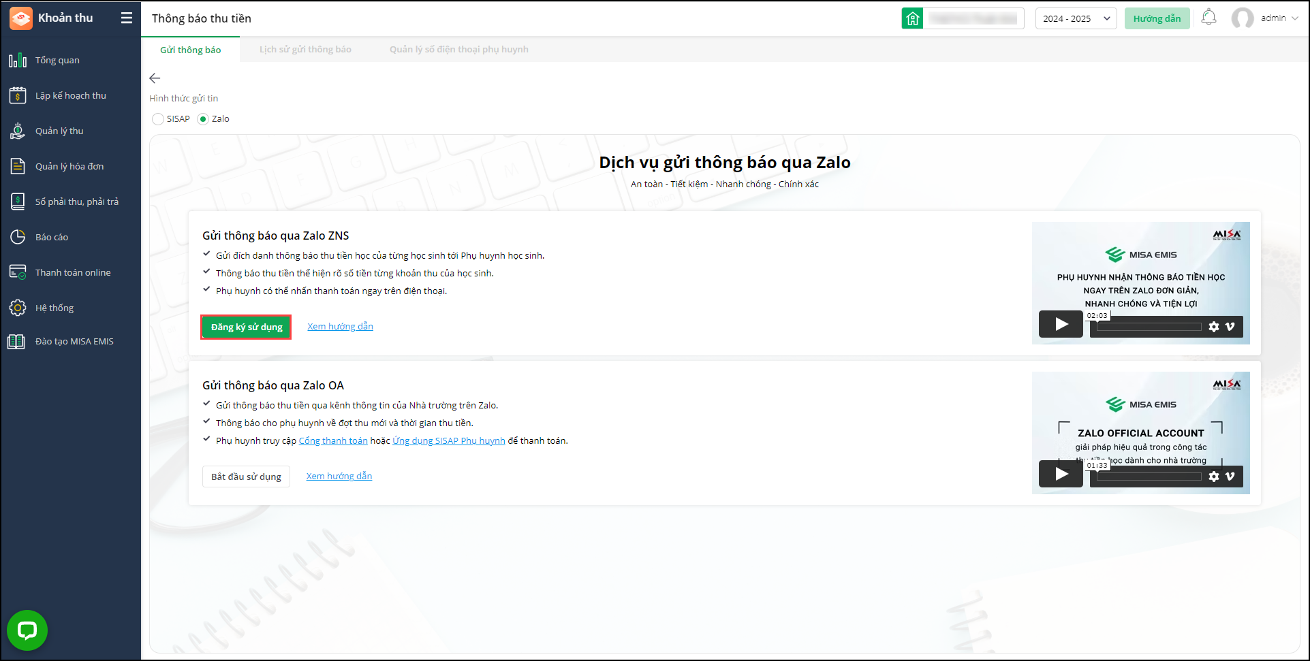This screenshot has width=1310, height=661.
Task: Seek the Zalo ZNS video progress bar
Action: click(1149, 327)
